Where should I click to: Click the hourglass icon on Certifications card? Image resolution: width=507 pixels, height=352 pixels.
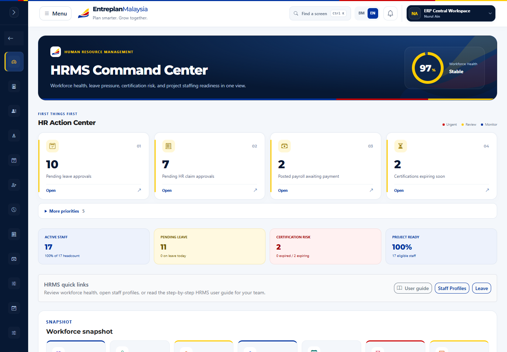400,146
